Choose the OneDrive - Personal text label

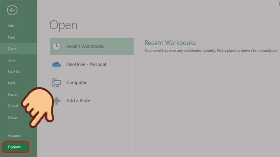point(86,65)
